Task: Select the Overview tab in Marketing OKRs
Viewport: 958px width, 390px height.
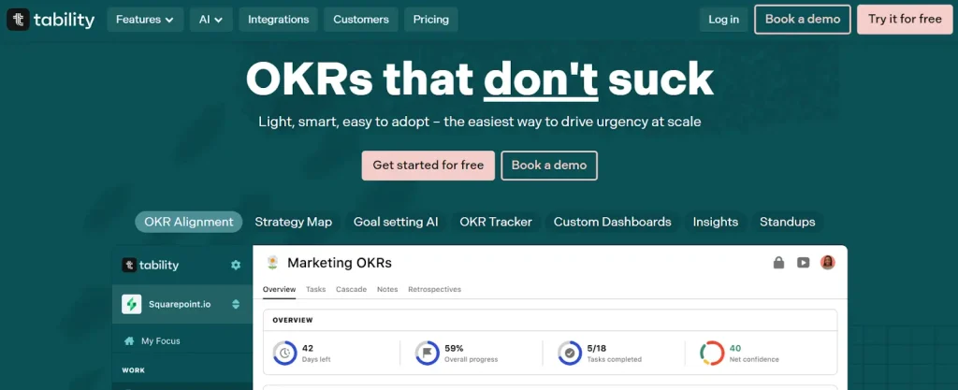Action: (279, 289)
